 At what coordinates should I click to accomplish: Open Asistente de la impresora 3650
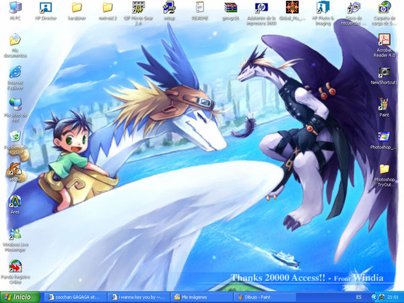(x=261, y=7)
